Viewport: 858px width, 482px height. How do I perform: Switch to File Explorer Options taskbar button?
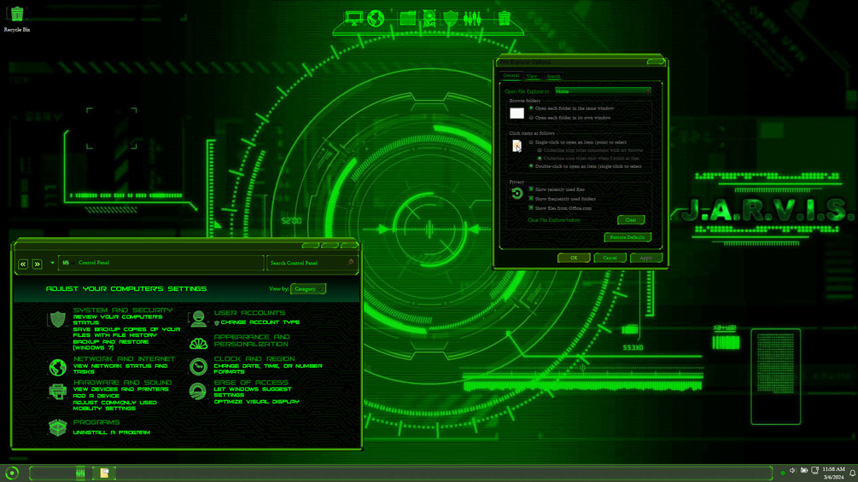click(x=104, y=473)
